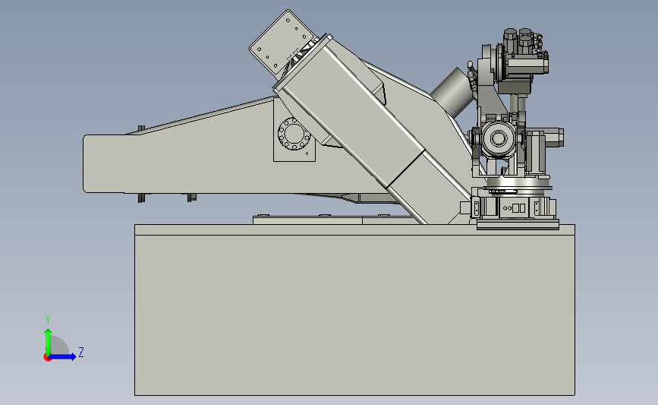658x405 pixels.
Task: Select the motor cluster atop the head assembly
Action: pyautogui.click(x=524, y=51)
